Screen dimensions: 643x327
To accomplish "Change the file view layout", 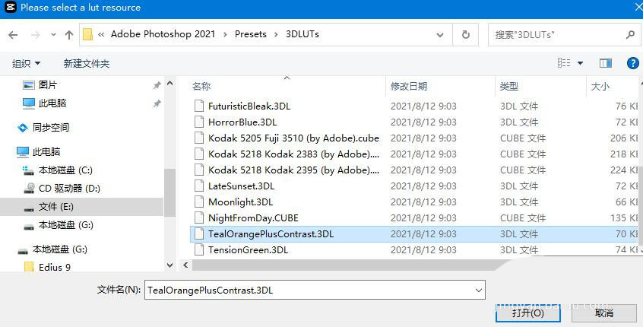I will [x=564, y=63].
